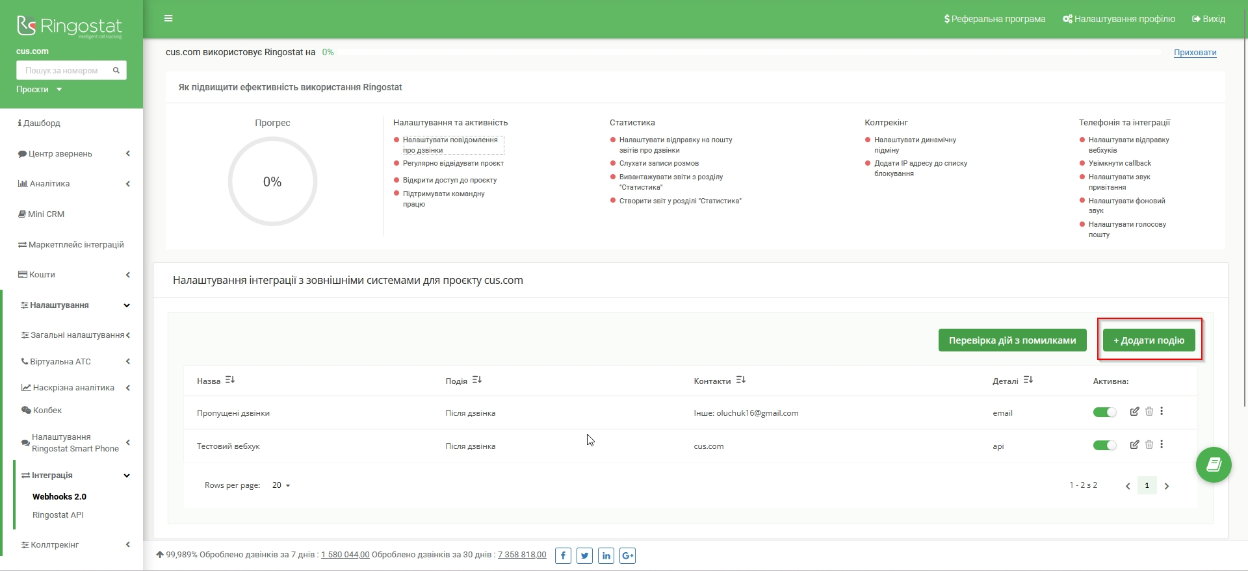Disable the Пропущені дзвінки active toggle

tap(1104, 412)
